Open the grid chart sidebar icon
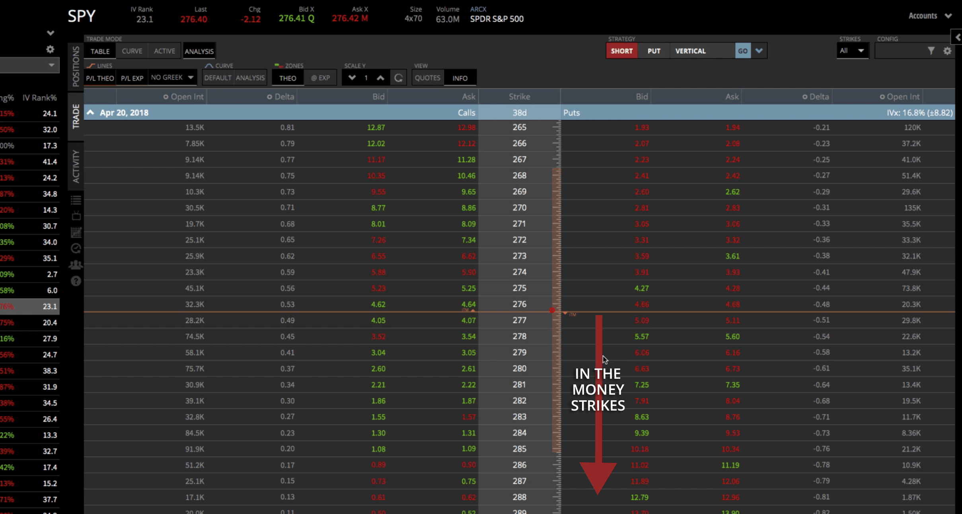This screenshot has width=962, height=514. (76, 232)
